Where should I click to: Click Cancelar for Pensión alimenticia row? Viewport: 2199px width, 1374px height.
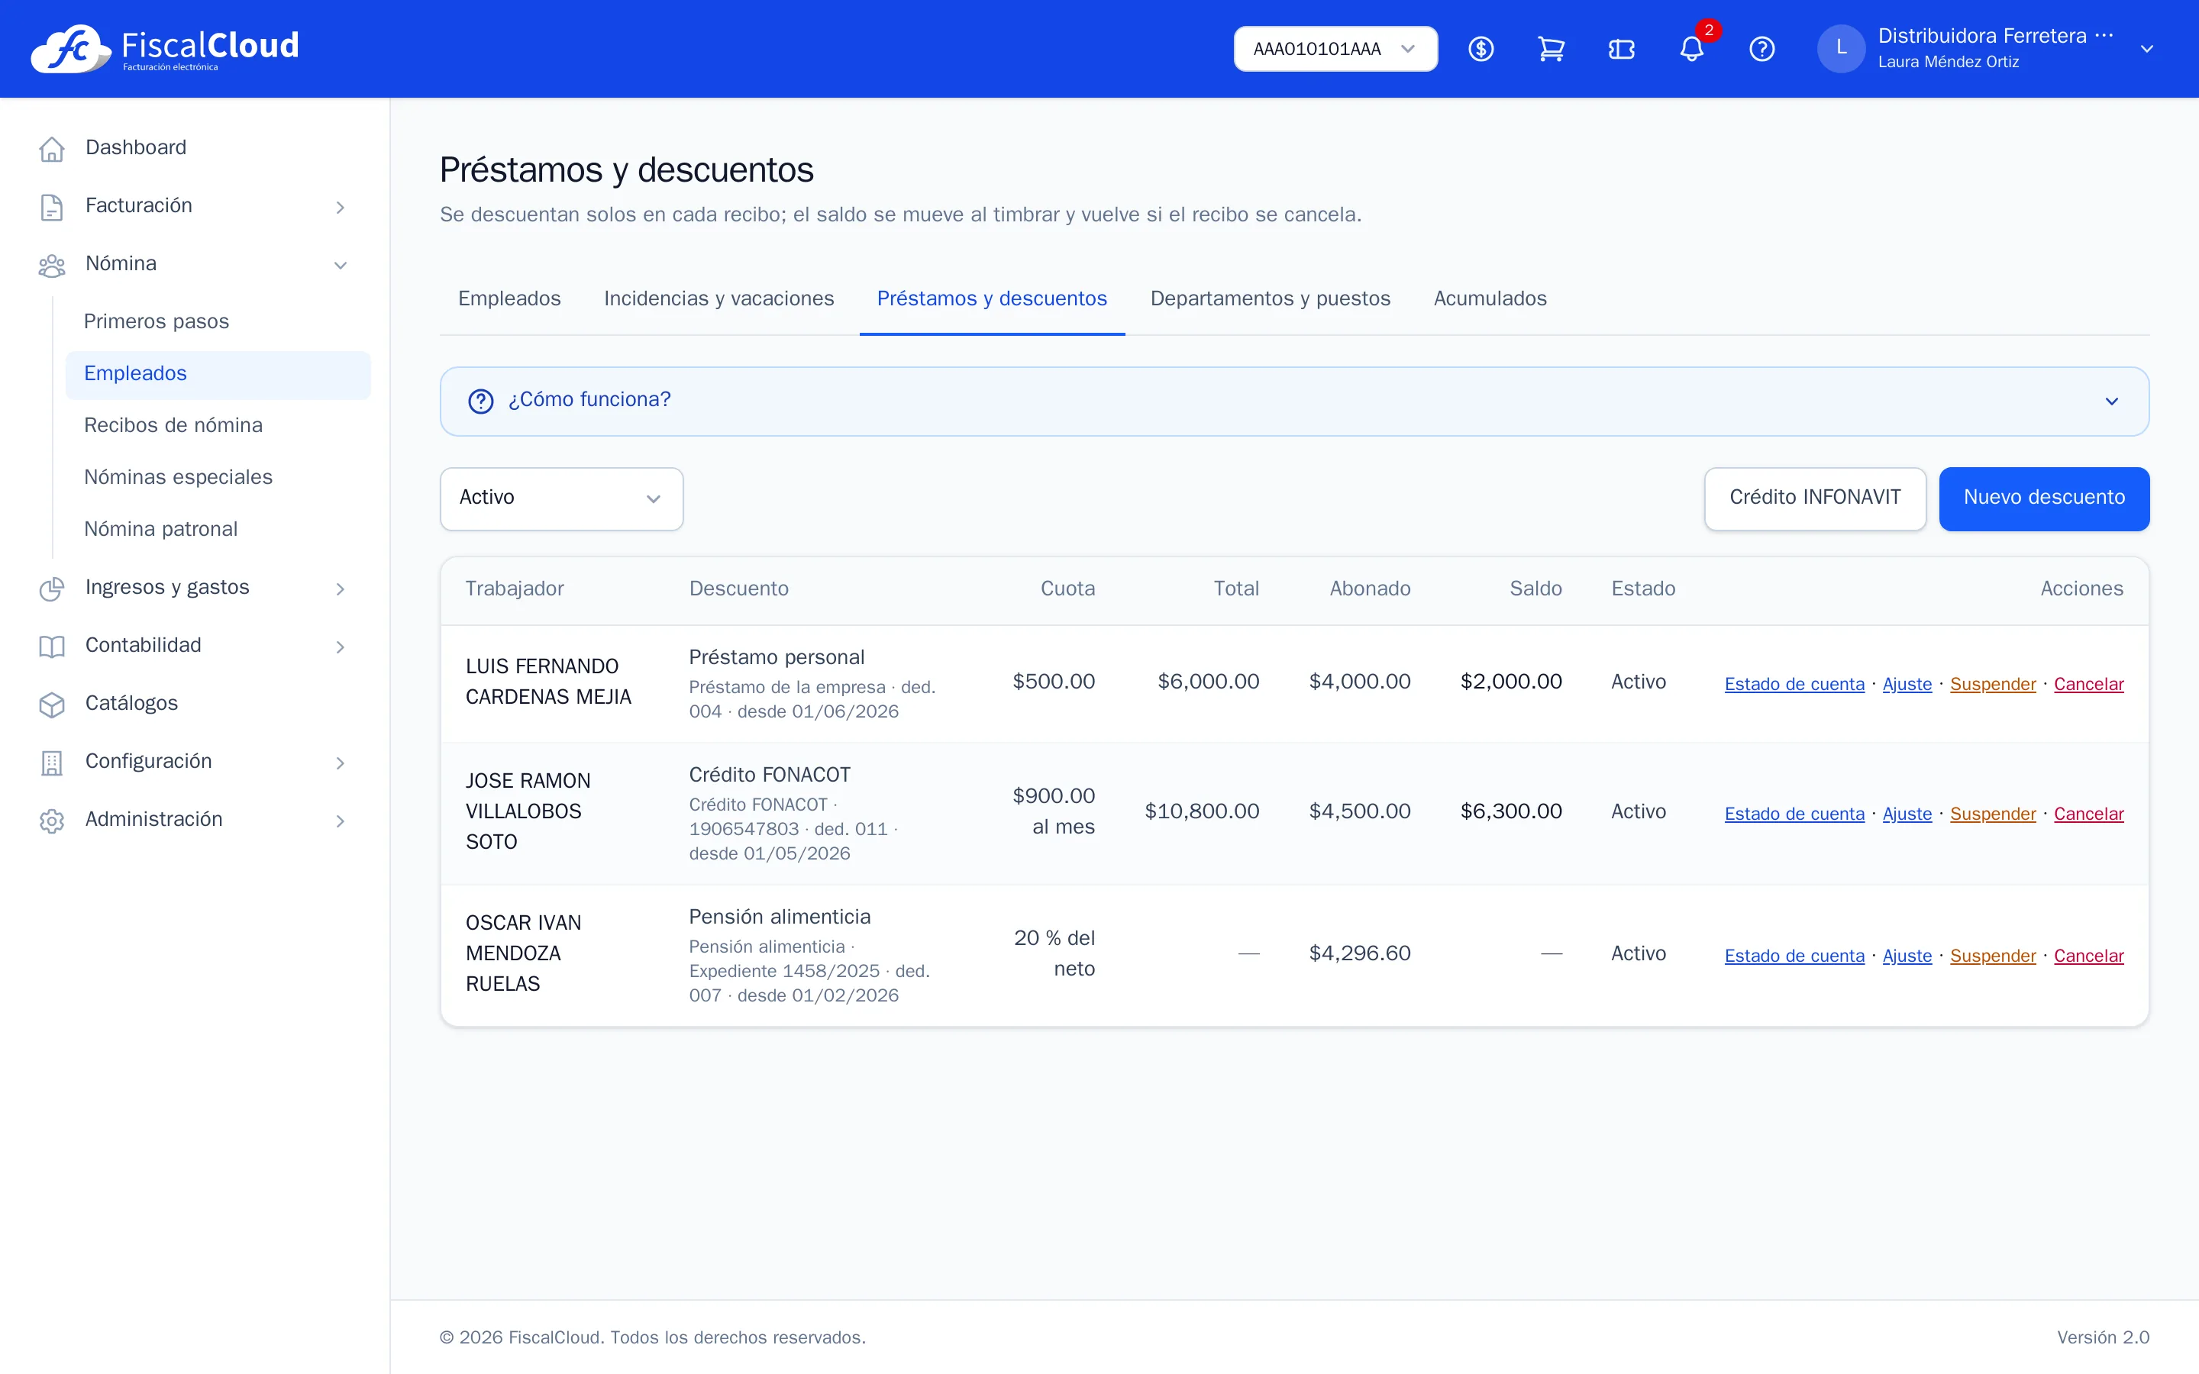pyautogui.click(x=2088, y=956)
